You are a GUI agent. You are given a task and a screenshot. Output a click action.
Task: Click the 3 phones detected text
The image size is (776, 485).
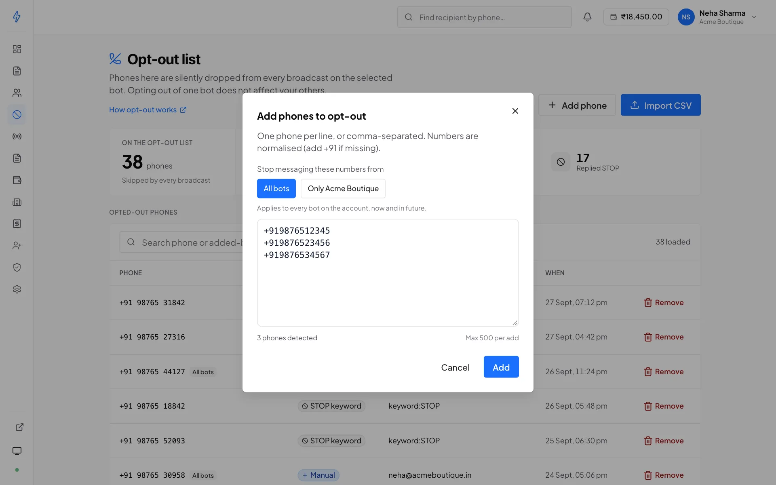(x=287, y=338)
